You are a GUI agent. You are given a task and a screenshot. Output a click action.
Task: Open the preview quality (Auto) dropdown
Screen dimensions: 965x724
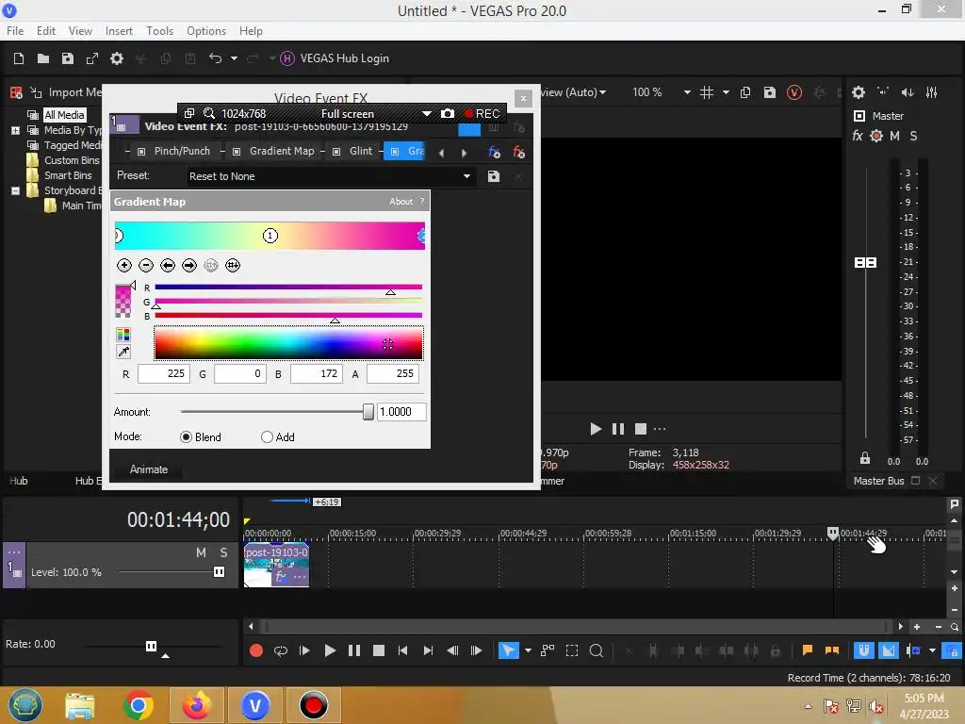(602, 92)
